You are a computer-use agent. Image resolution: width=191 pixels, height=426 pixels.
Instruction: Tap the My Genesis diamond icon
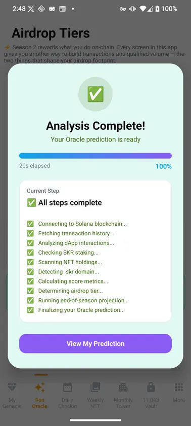point(12,387)
